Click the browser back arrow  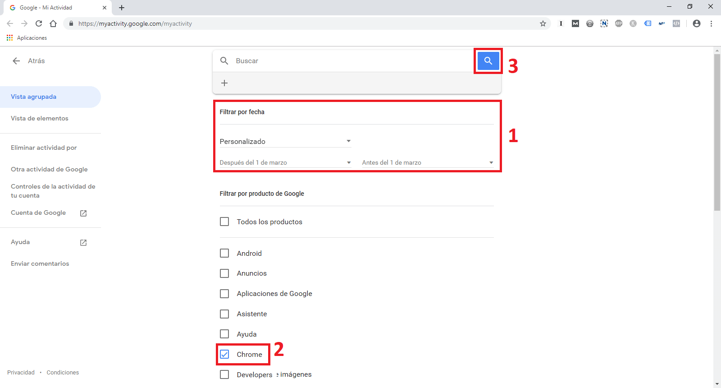(x=10, y=23)
